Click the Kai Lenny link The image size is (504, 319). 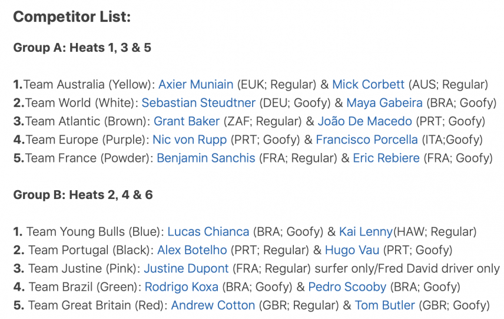pyautogui.click(x=366, y=232)
